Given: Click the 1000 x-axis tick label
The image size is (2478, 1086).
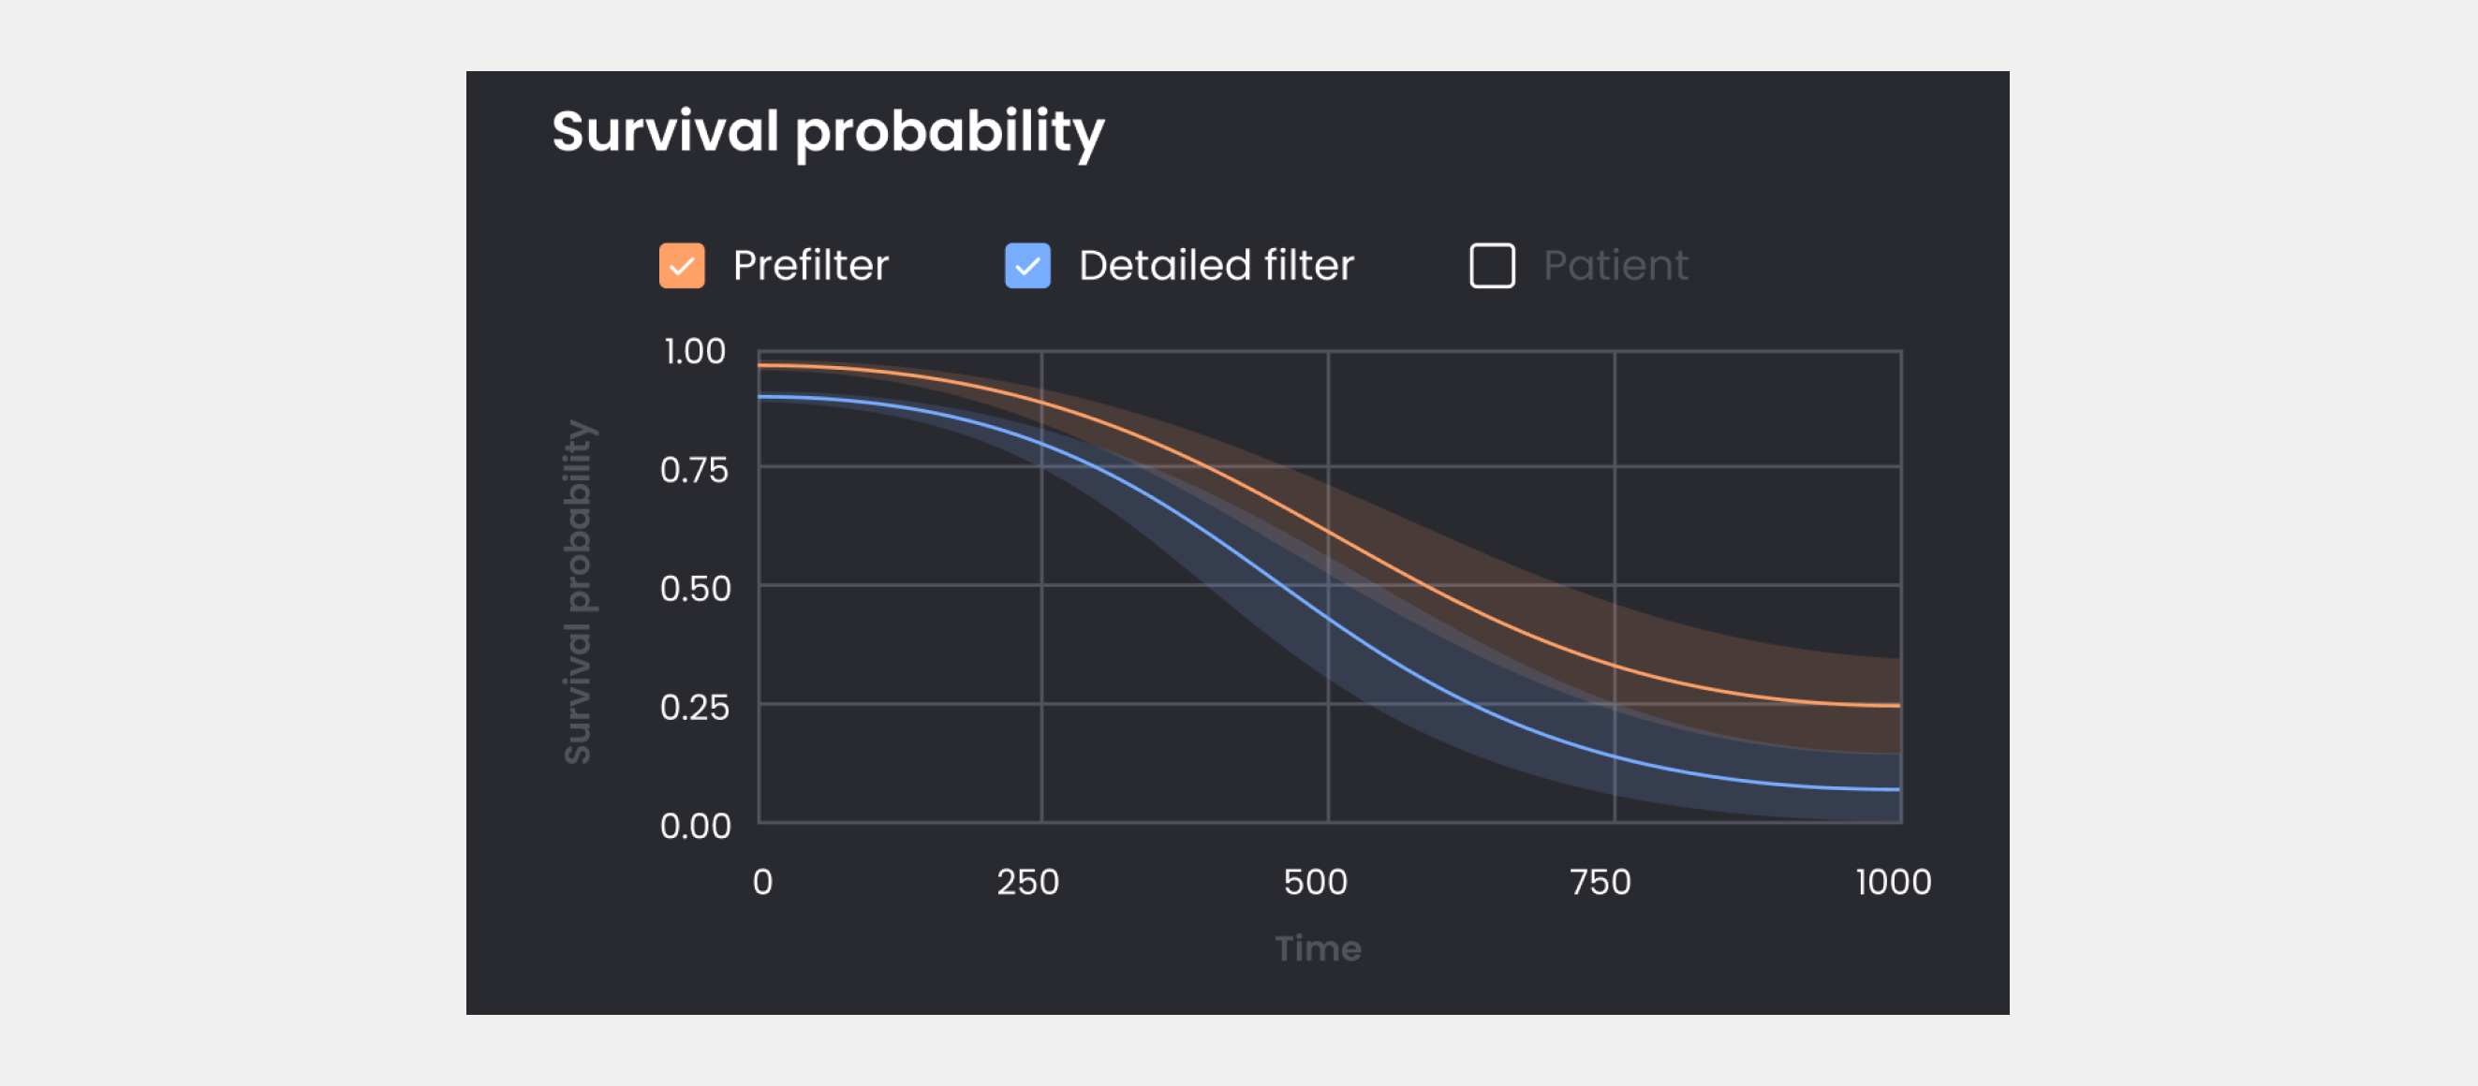Looking at the screenshot, I should tap(1892, 881).
